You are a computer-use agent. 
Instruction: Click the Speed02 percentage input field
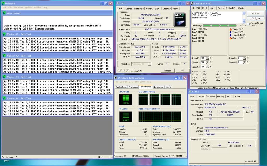[203, 63]
